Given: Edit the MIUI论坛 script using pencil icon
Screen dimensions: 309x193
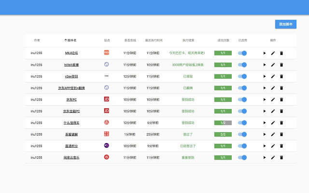Looking at the screenshot, I should [273, 53].
